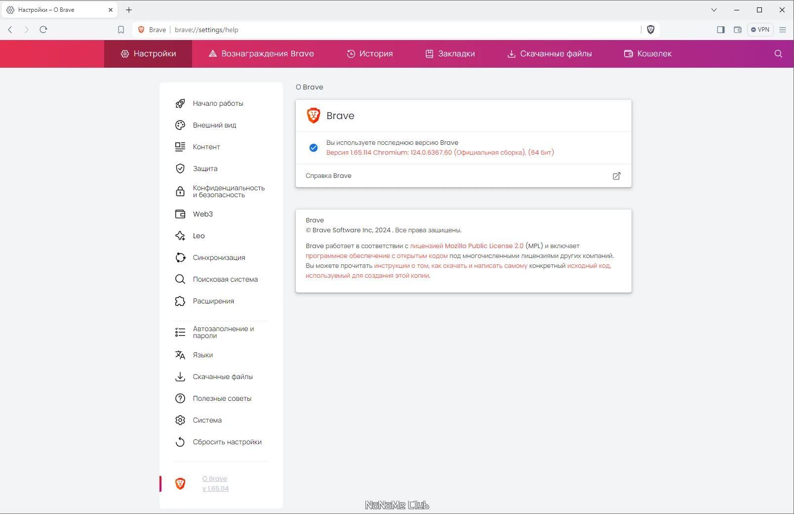The height and width of the screenshot is (514, 794).
Task: Go to Поисковая система settings
Action: coord(225,279)
